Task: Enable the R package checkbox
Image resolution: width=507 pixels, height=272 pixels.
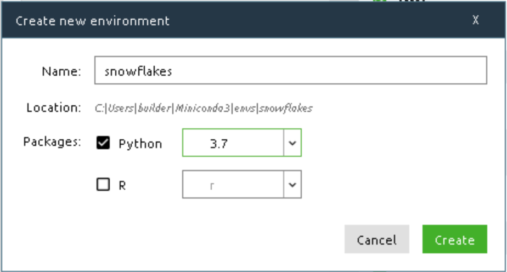Action: (x=103, y=185)
